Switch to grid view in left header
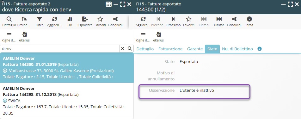 point(109,4)
